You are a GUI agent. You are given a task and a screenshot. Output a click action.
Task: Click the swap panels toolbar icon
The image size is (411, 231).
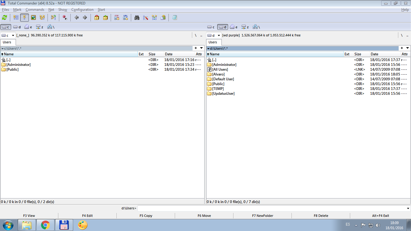click(x=53, y=18)
